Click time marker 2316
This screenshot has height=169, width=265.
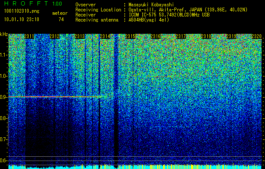155,36
